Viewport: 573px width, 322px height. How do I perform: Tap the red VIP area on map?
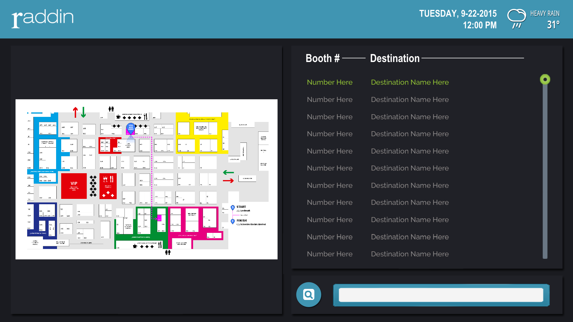[x=74, y=186]
